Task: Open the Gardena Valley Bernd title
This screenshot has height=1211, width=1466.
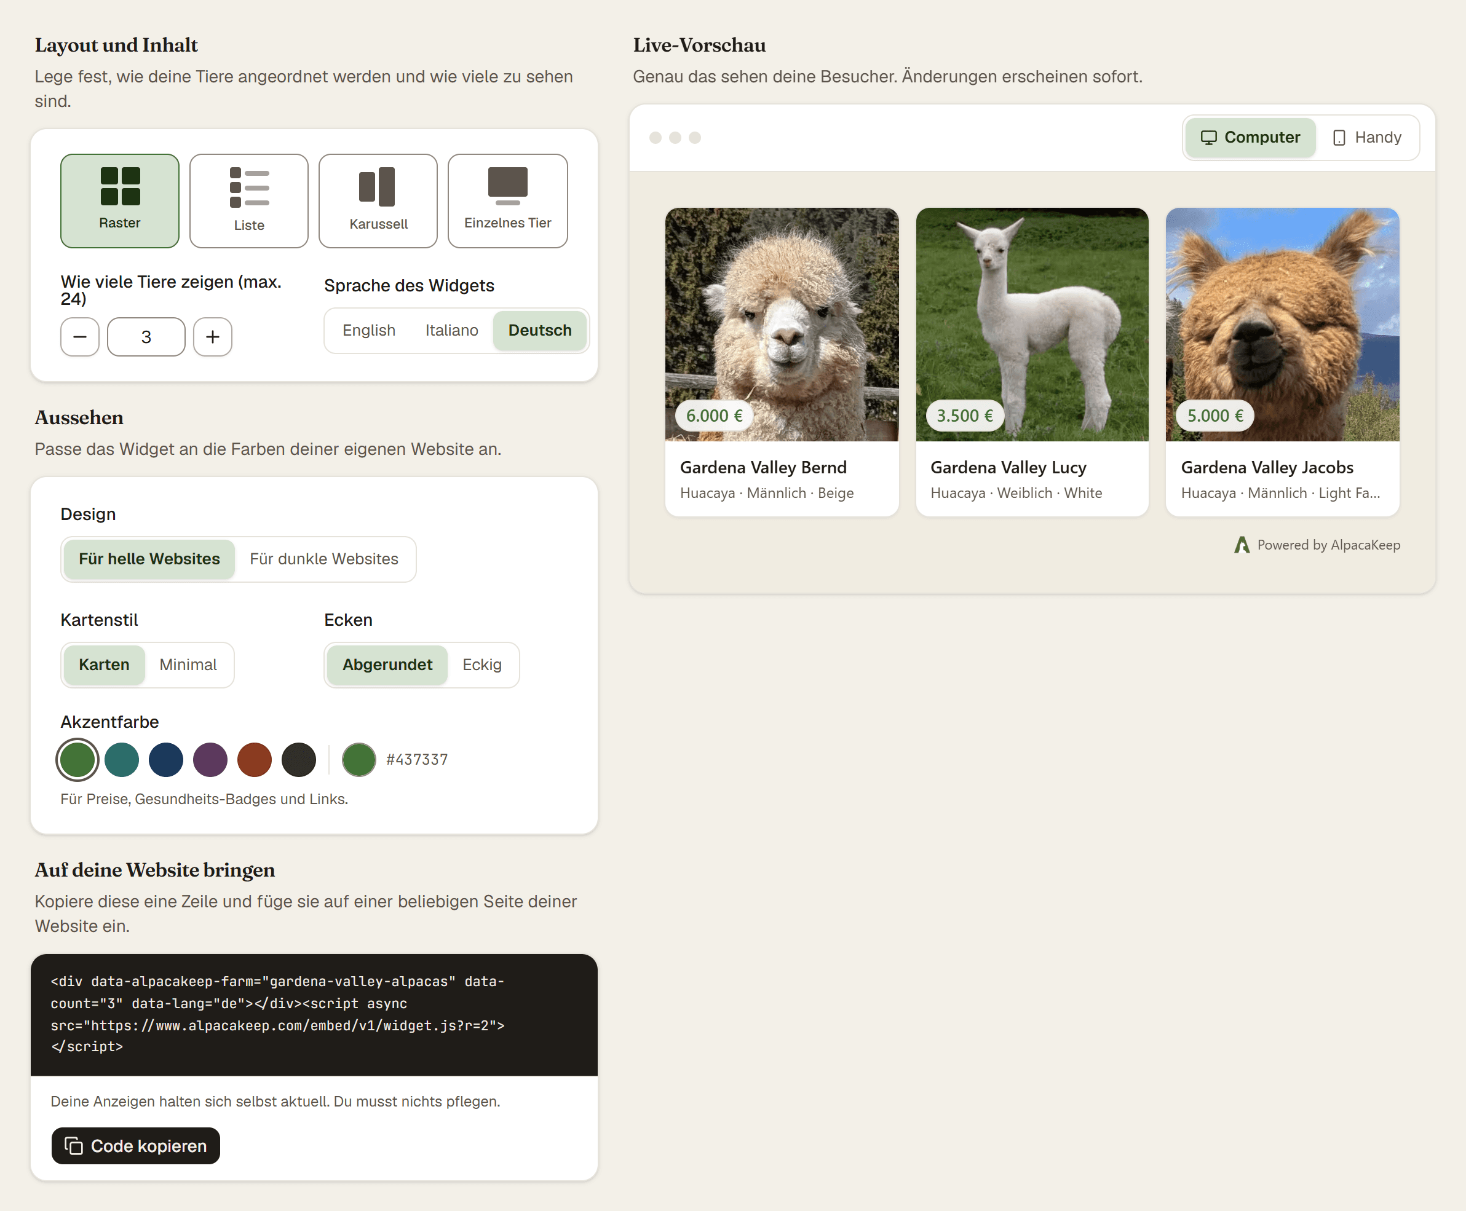Action: tap(763, 467)
